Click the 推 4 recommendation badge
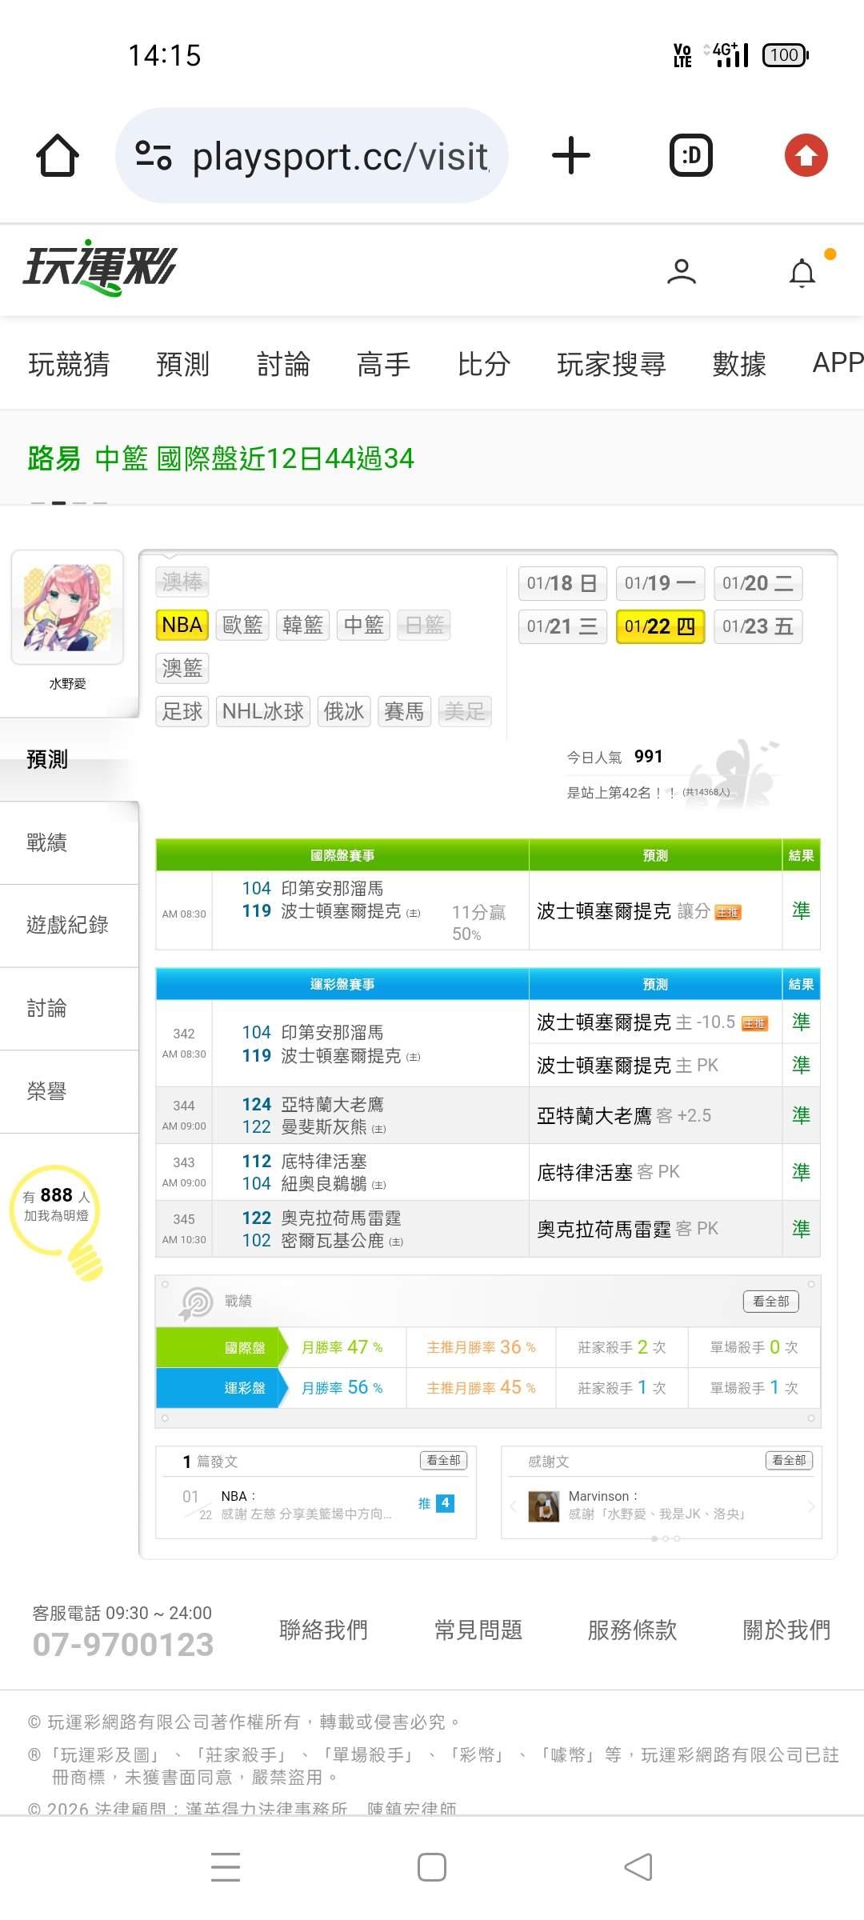Screen dimensions: 864x1920 [x=436, y=1504]
